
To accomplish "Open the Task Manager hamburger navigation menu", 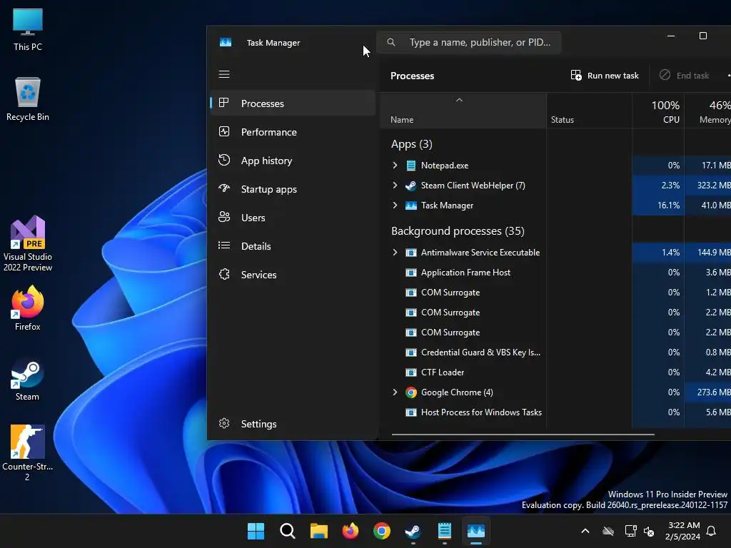I will pyautogui.click(x=223, y=74).
